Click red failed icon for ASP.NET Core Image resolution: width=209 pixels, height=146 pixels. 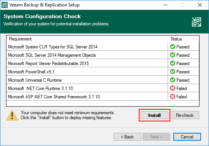173,96
